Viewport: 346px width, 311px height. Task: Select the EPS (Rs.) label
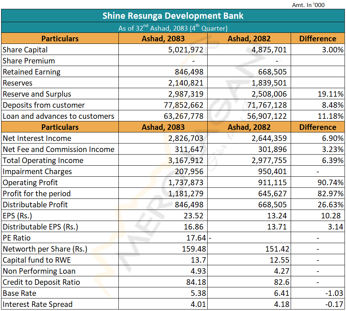click(x=17, y=215)
